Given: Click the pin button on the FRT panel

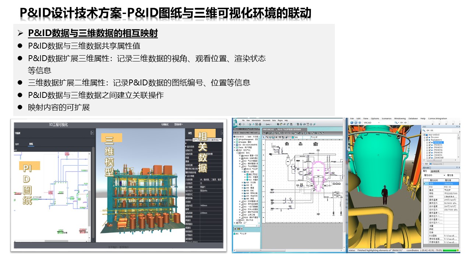Looking at the screenshot, I should (456, 126).
